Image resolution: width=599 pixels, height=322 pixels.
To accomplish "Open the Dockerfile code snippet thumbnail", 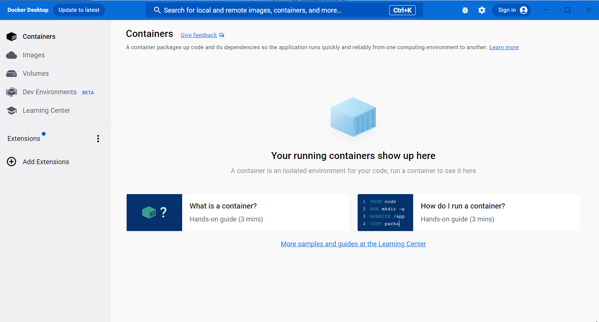I will click(385, 213).
